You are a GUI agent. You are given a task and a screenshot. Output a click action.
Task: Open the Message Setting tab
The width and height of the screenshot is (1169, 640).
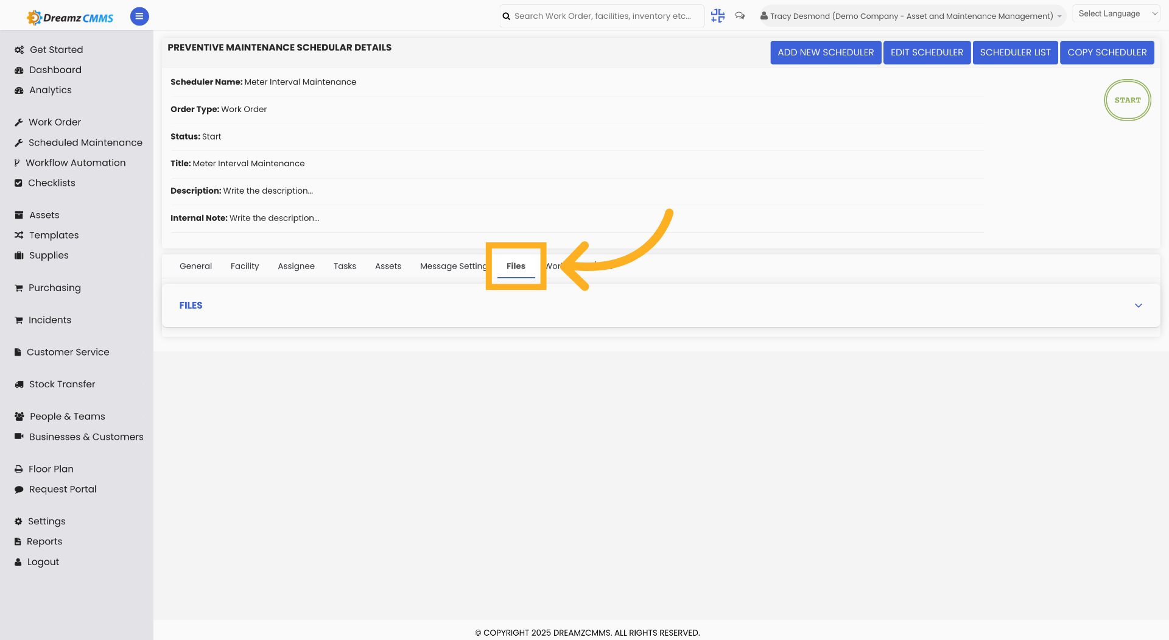453,266
